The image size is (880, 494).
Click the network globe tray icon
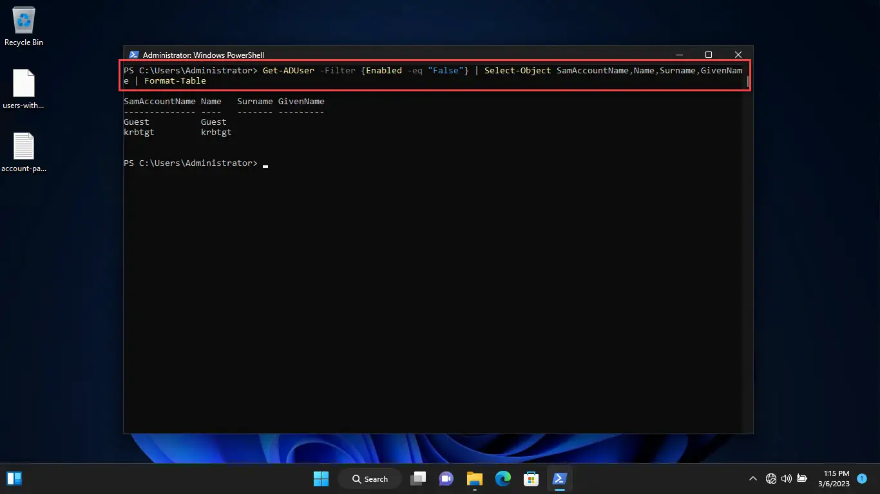[x=770, y=479]
